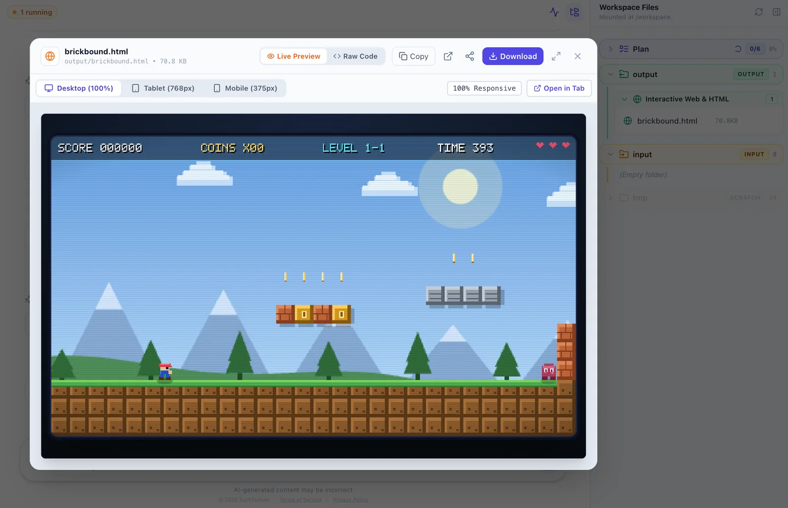
Task: Expand the Plan section chevron
Action: [x=610, y=49]
